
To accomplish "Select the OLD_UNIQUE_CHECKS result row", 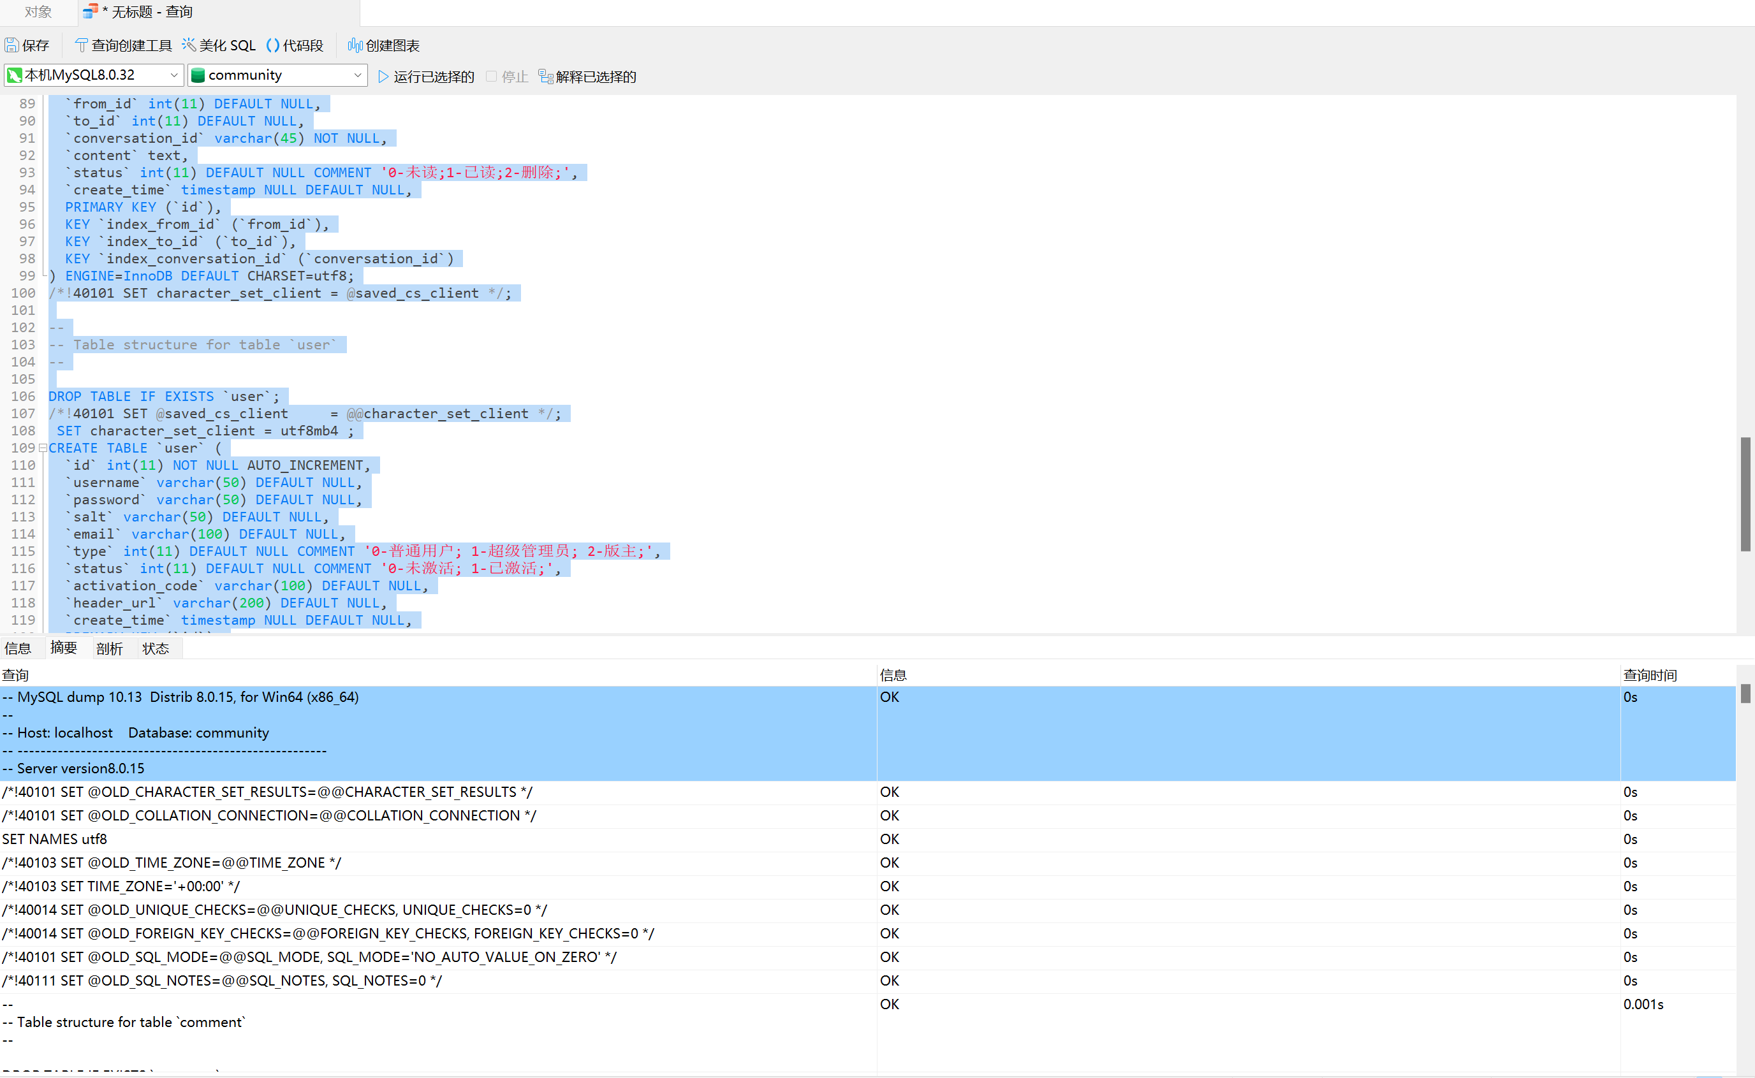I will tap(867, 910).
